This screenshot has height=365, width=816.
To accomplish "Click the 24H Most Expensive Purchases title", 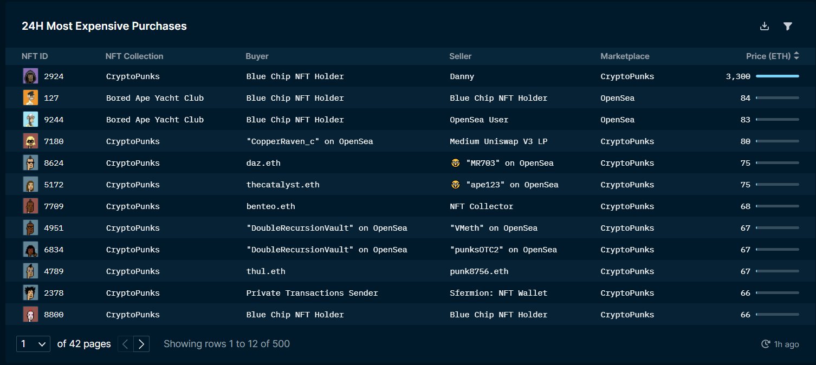I will [104, 26].
